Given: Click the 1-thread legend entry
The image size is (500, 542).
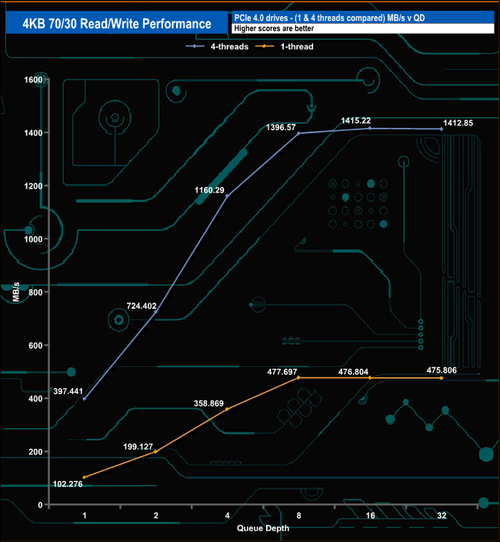Looking at the screenshot, I should 285,46.
